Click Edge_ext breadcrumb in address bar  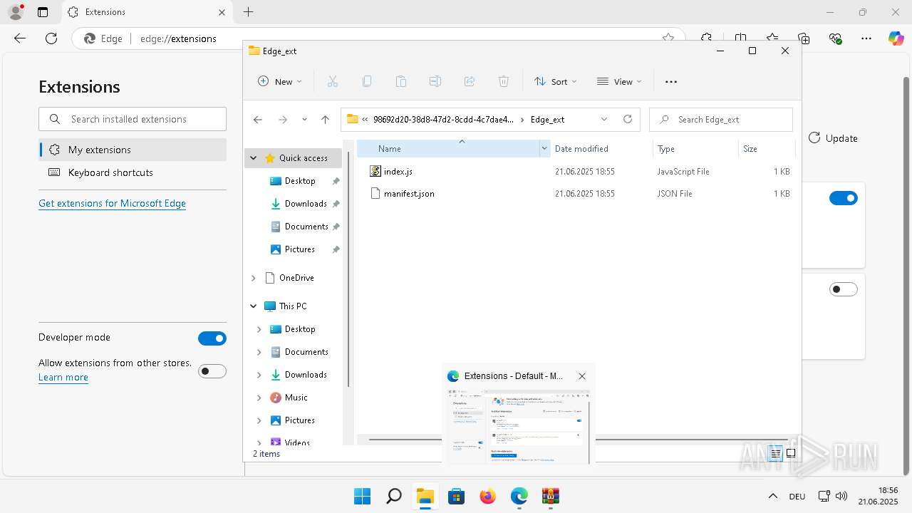click(547, 120)
